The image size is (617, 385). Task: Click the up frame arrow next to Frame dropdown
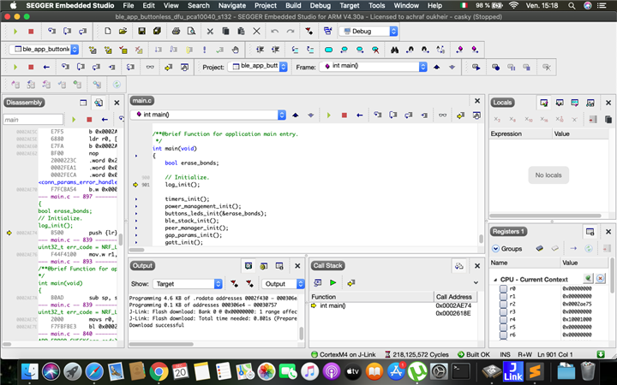click(x=436, y=68)
